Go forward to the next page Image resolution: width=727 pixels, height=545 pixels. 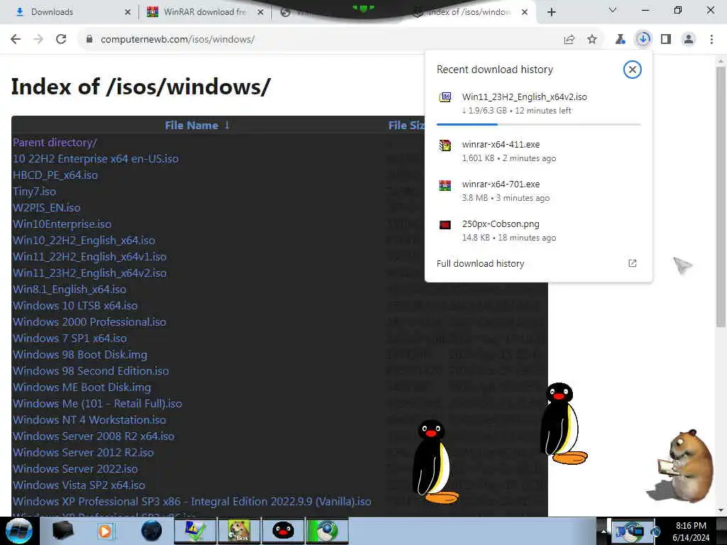coord(38,40)
